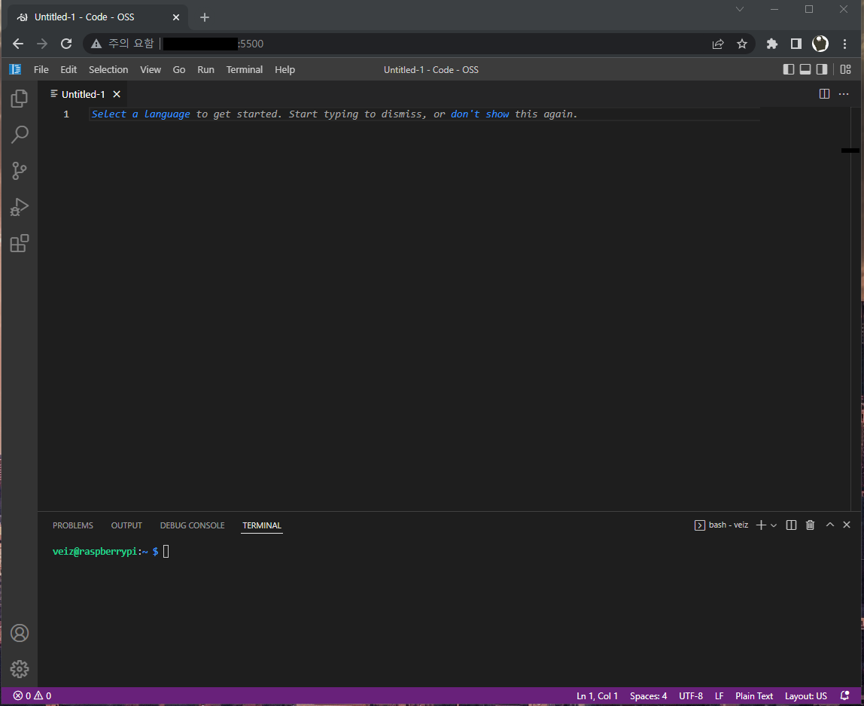Switch to the PROBLEMS panel tab
Screen dimensions: 864x706
73,525
